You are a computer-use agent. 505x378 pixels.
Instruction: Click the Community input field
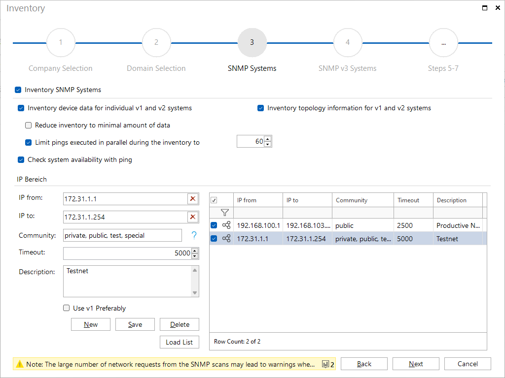pos(122,235)
